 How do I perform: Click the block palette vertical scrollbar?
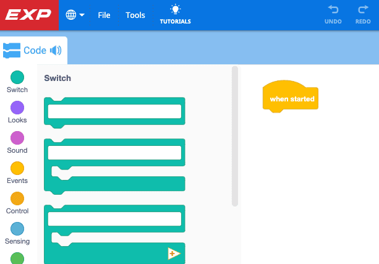pyautogui.click(x=234, y=136)
